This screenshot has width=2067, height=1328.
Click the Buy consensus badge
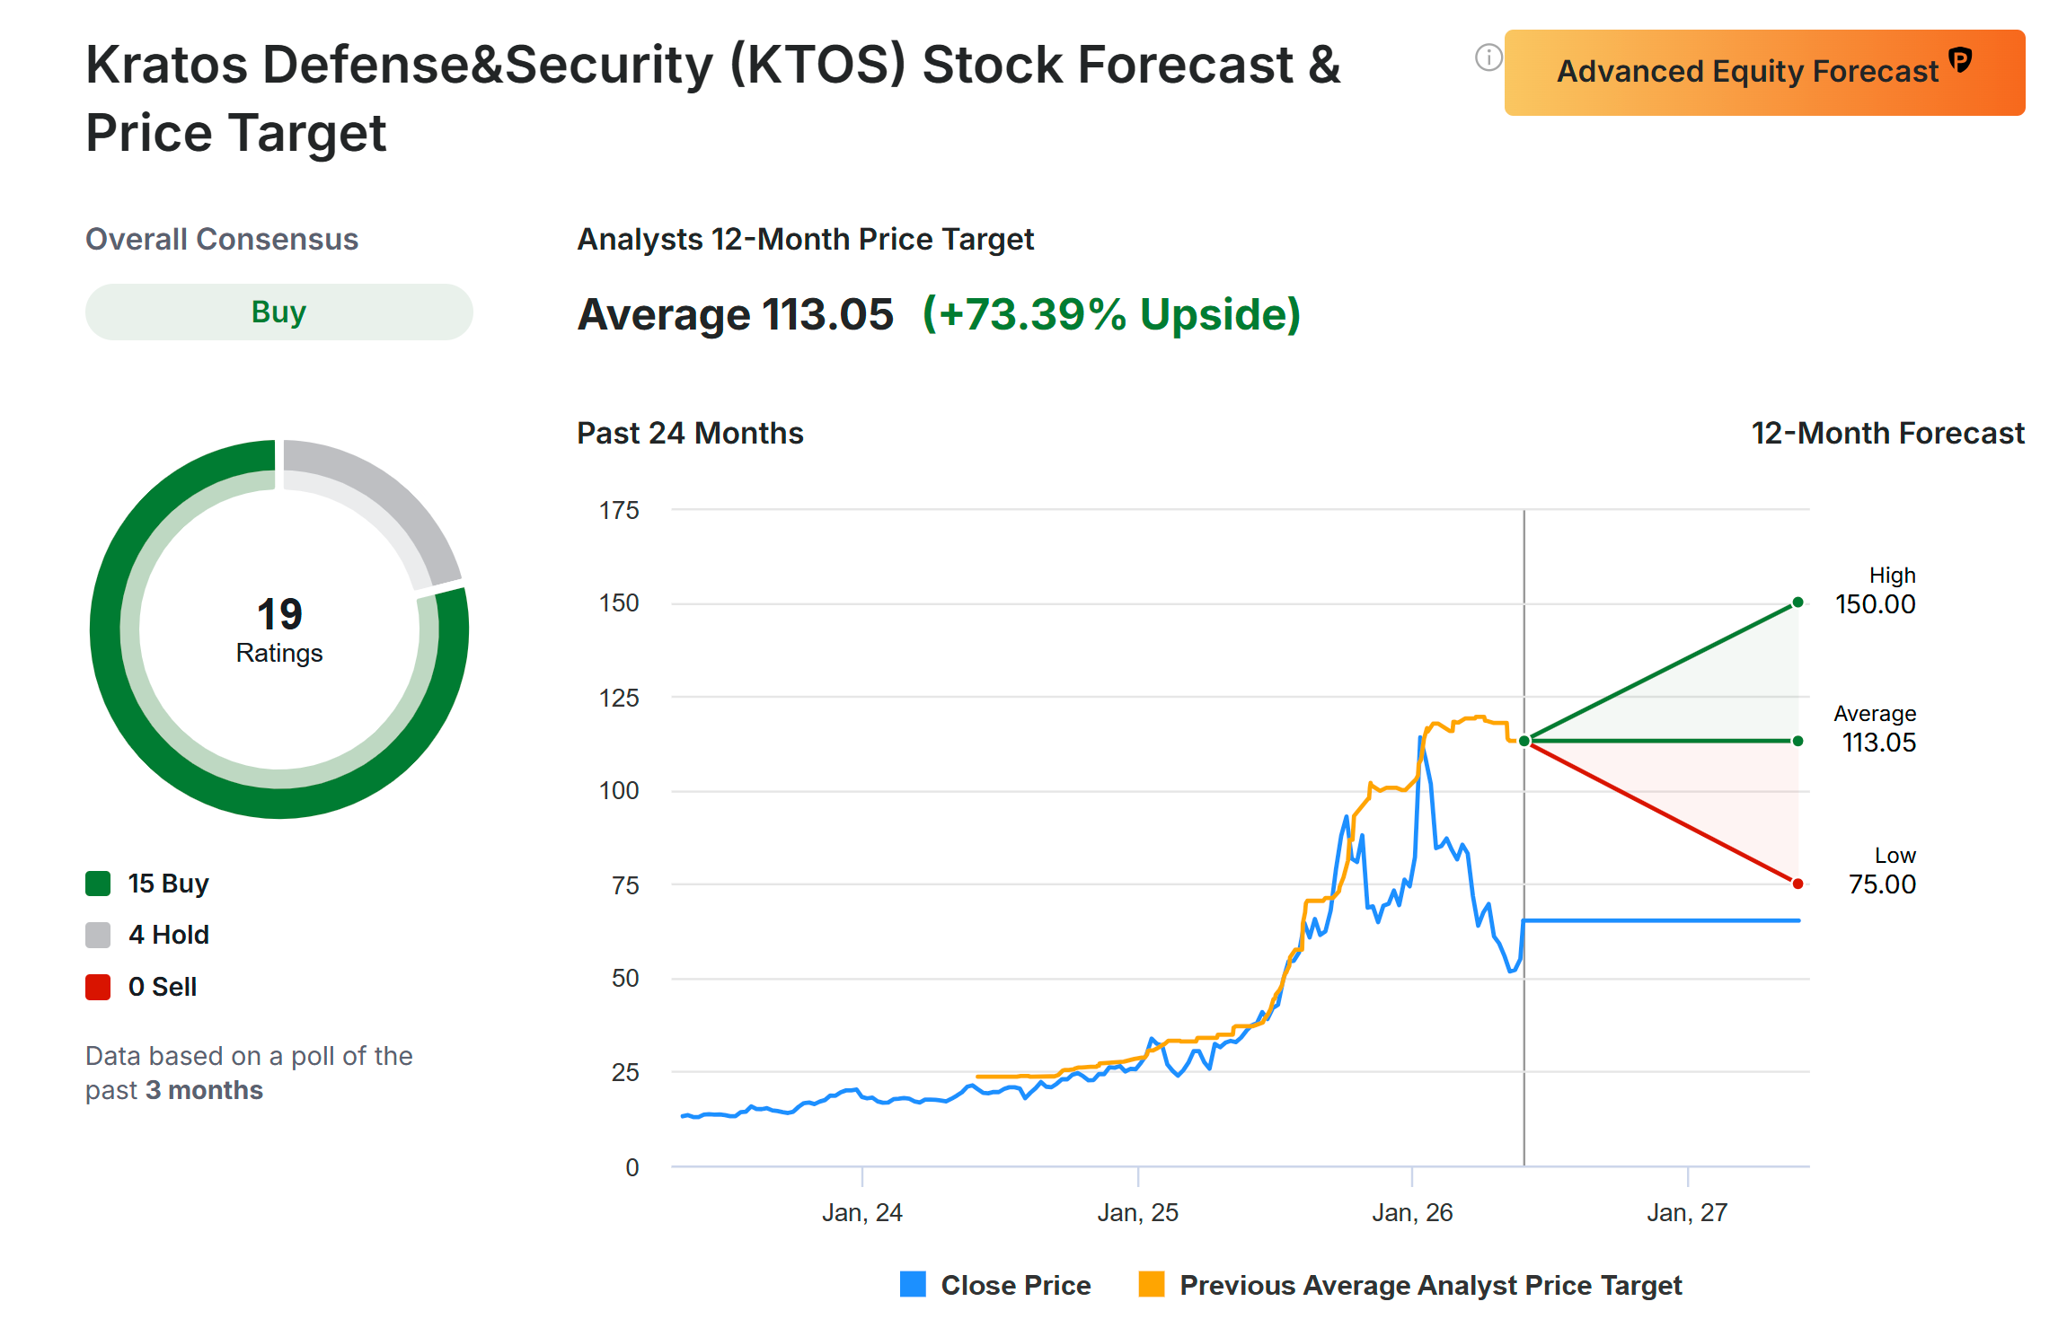(x=278, y=312)
